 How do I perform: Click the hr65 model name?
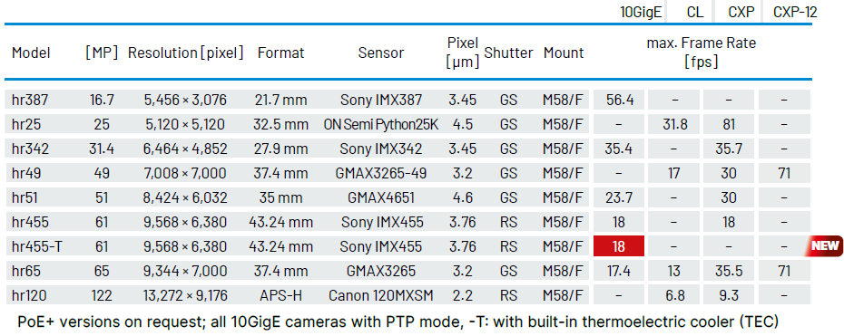pos(24,271)
